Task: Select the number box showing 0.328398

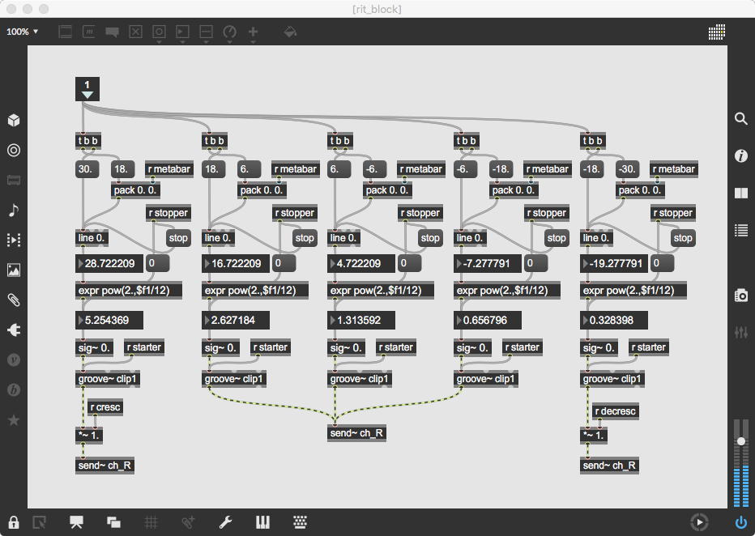Action: (x=614, y=320)
